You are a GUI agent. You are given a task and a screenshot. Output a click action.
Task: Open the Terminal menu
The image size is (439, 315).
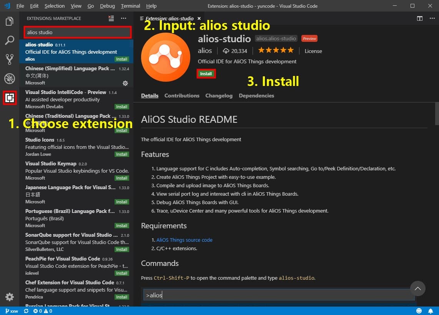pos(130,6)
